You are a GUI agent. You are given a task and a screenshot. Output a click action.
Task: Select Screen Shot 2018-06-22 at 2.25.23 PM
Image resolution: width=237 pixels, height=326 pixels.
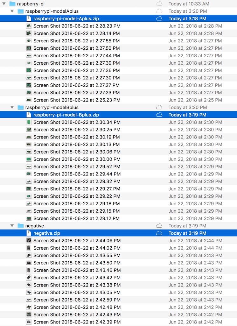77,100
